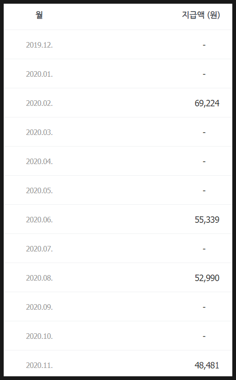Click the 52,990 payment amount
236x380 pixels.
click(x=207, y=278)
